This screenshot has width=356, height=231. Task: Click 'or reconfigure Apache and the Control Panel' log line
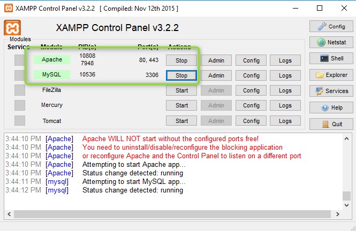(x=192, y=156)
